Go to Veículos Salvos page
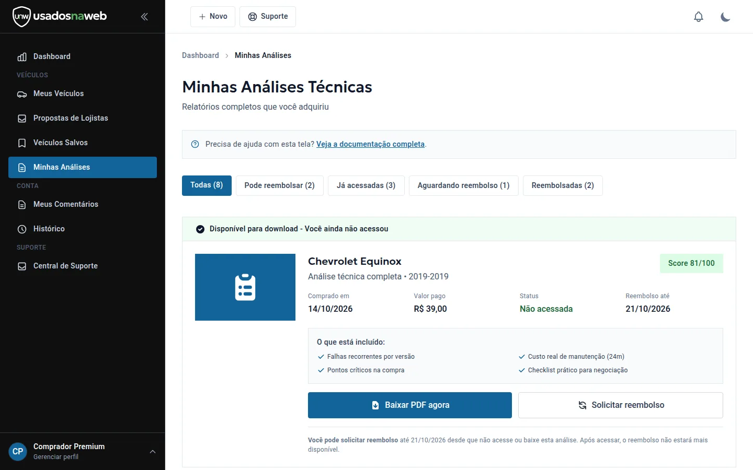Screen dimensions: 753x470 click(x=83, y=143)
